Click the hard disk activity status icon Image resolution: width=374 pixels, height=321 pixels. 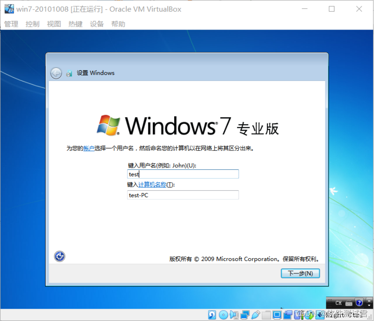(212, 315)
